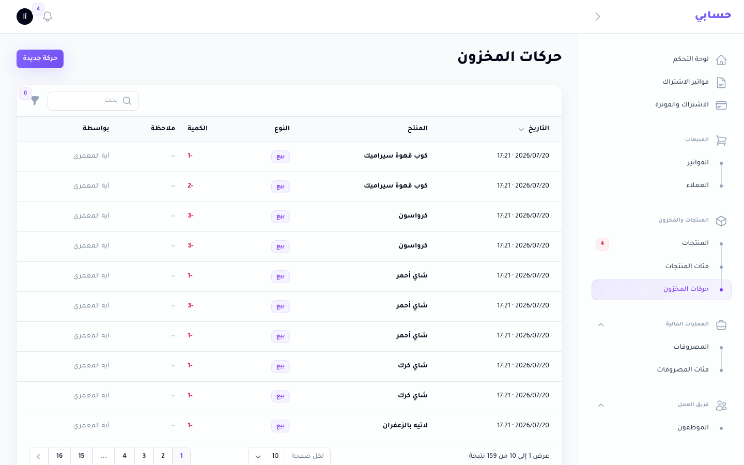Click the box icon beside المنتجات والمخزون
The height and width of the screenshot is (465, 744).
[721, 221]
